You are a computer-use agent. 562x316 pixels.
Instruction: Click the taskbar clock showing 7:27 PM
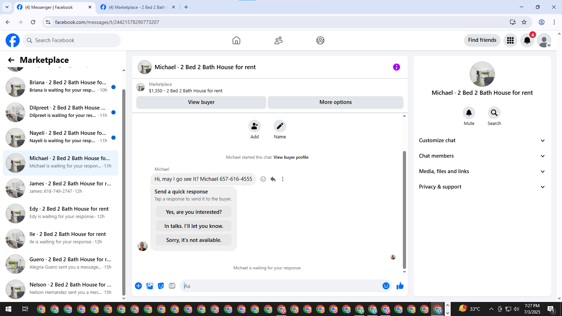(532, 309)
